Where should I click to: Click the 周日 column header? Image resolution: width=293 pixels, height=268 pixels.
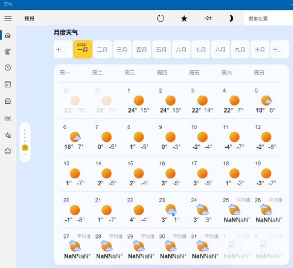pos(259,73)
